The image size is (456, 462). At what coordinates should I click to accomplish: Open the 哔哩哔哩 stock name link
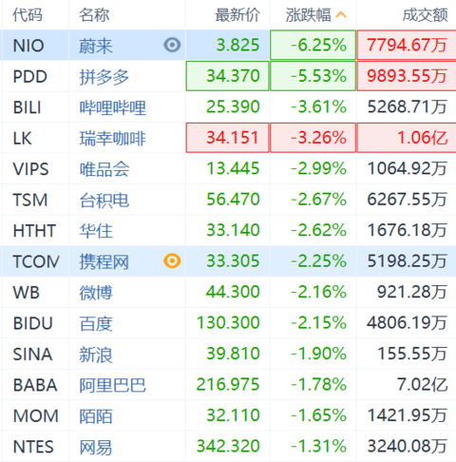pyautogui.click(x=112, y=107)
